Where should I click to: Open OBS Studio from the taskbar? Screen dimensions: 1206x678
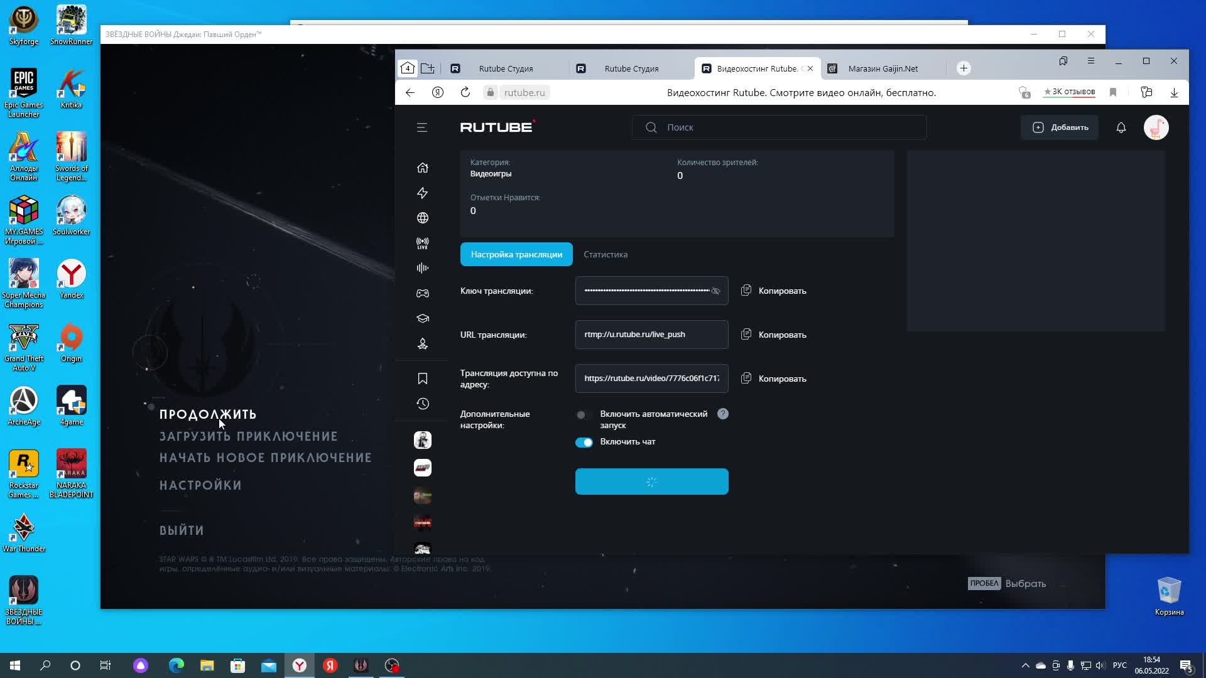pos(392,665)
